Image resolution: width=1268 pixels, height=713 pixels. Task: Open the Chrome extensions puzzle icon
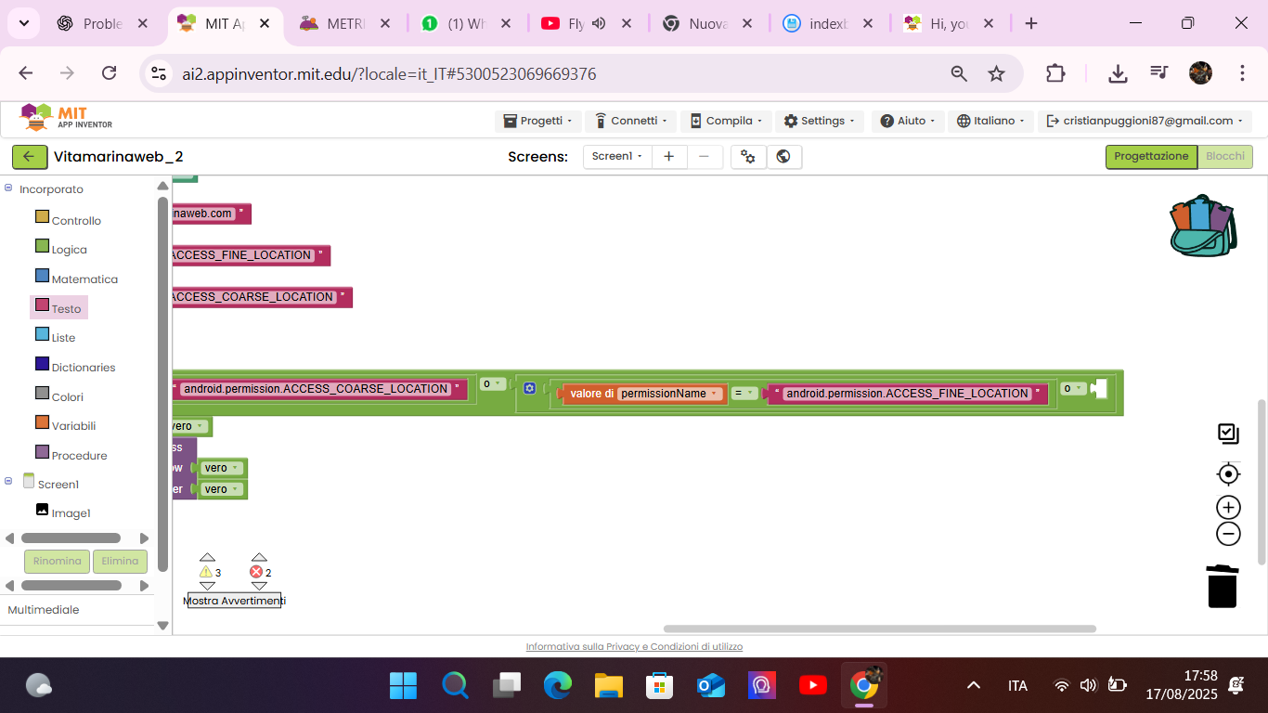(1055, 73)
